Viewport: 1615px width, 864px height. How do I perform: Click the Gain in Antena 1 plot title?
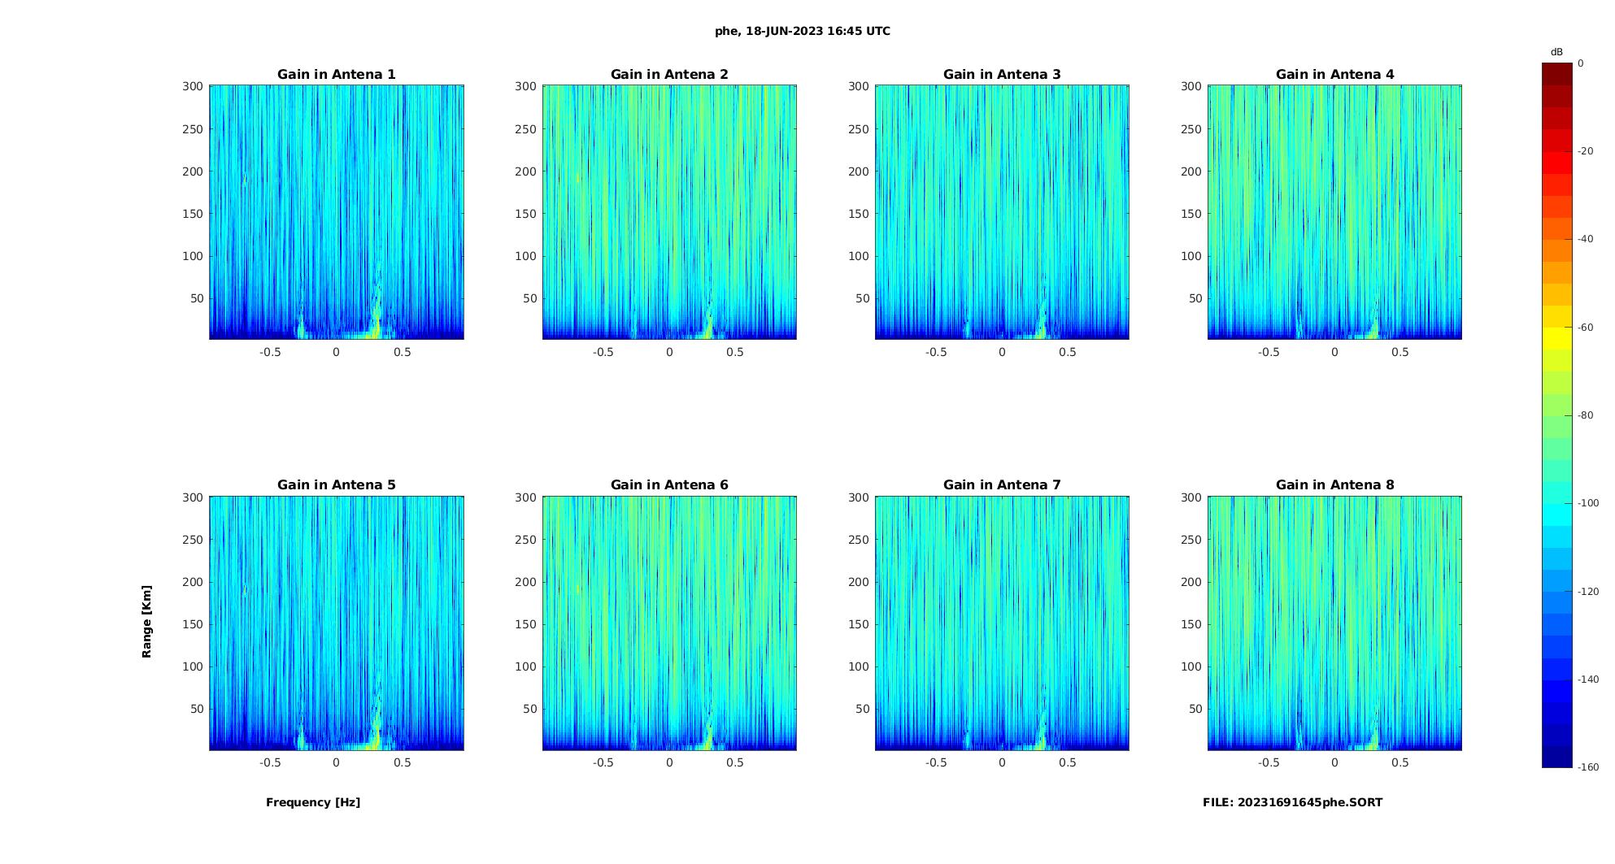pos(336,74)
